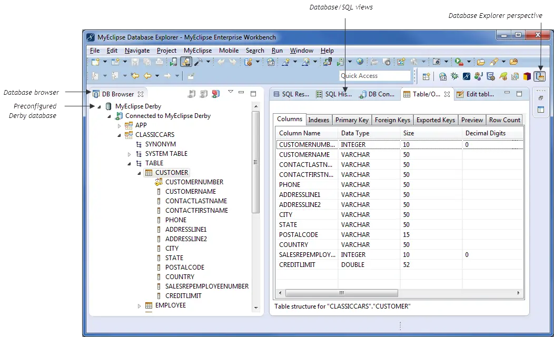This screenshot has width=554, height=337.
Task: Click the DB Browser vertical scrollbar thumb
Action: 255,162
